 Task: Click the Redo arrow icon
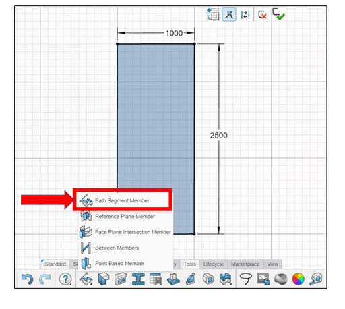coord(45,279)
